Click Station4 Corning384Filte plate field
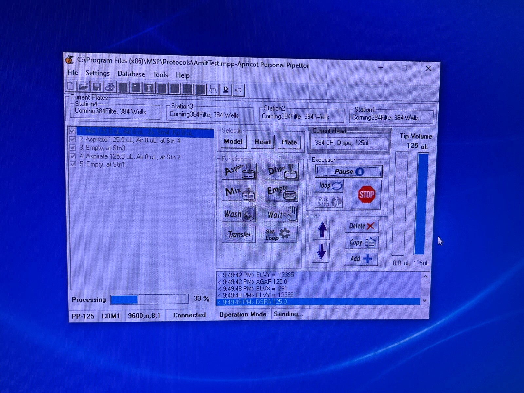This screenshot has height=393, width=524. (115, 111)
